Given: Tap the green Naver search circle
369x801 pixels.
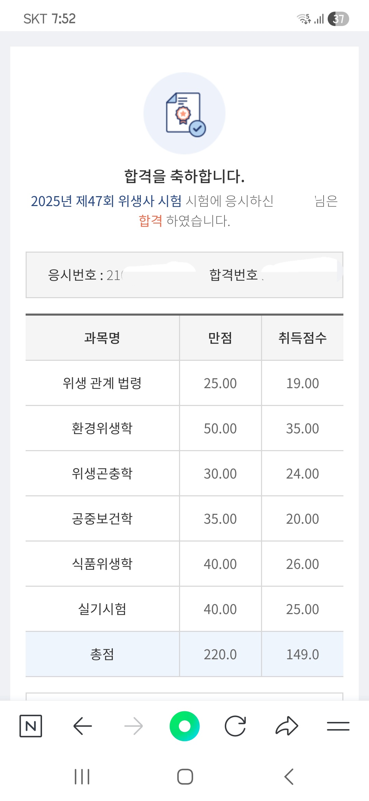Looking at the screenshot, I should [184, 726].
